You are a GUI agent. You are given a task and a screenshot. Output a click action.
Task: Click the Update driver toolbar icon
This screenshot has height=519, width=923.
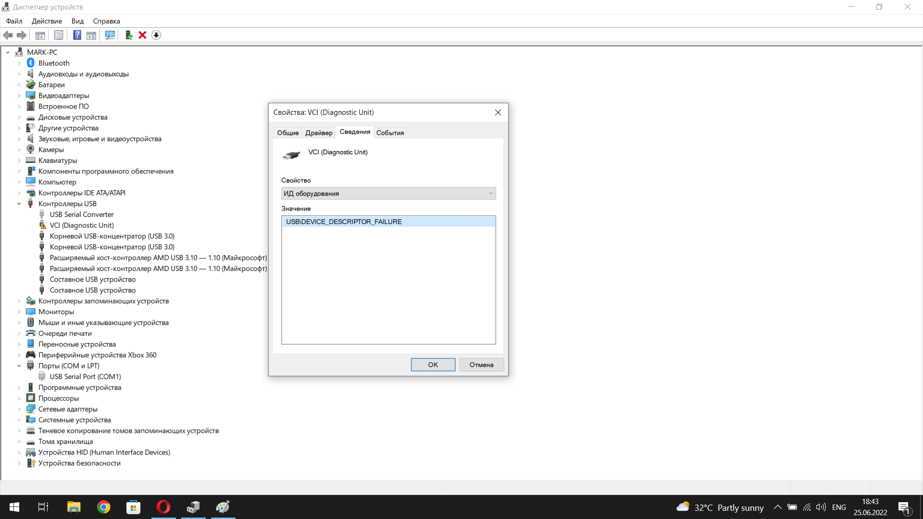pyautogui.click(x=129, y=35)
